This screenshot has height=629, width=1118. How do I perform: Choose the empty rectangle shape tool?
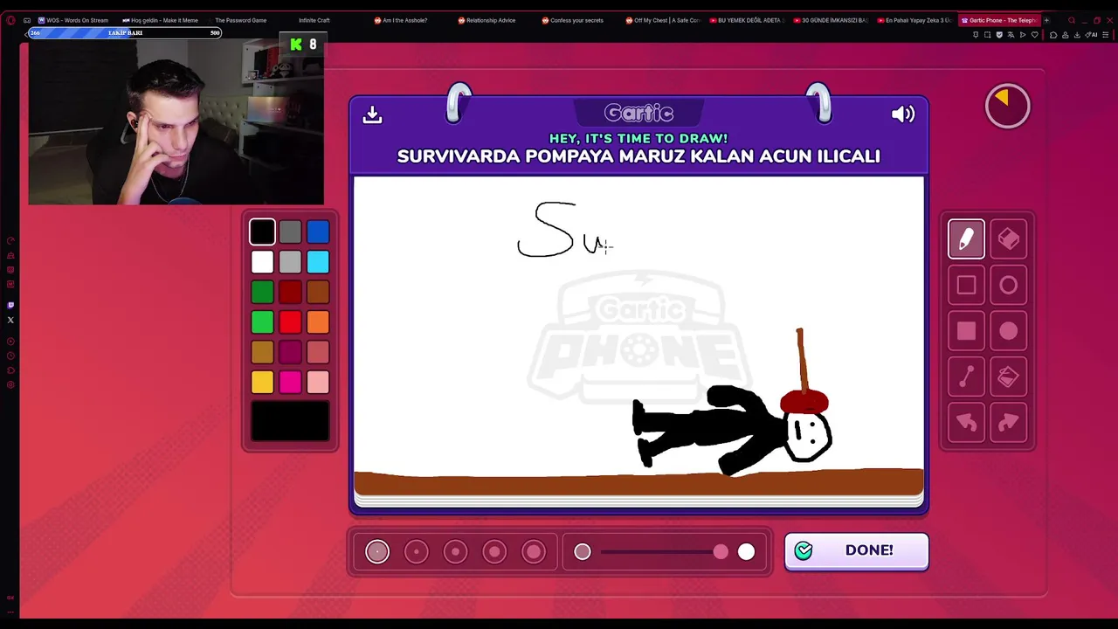pos(966,285)
